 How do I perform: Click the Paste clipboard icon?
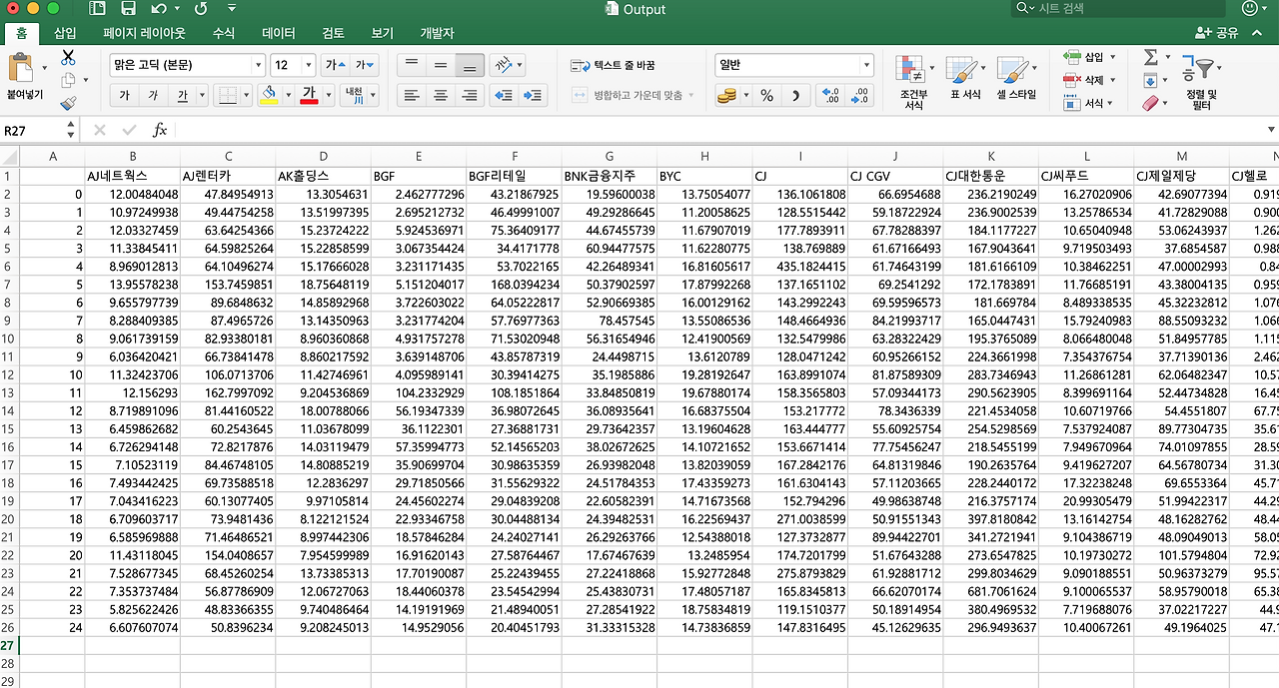tap(21, 69)
